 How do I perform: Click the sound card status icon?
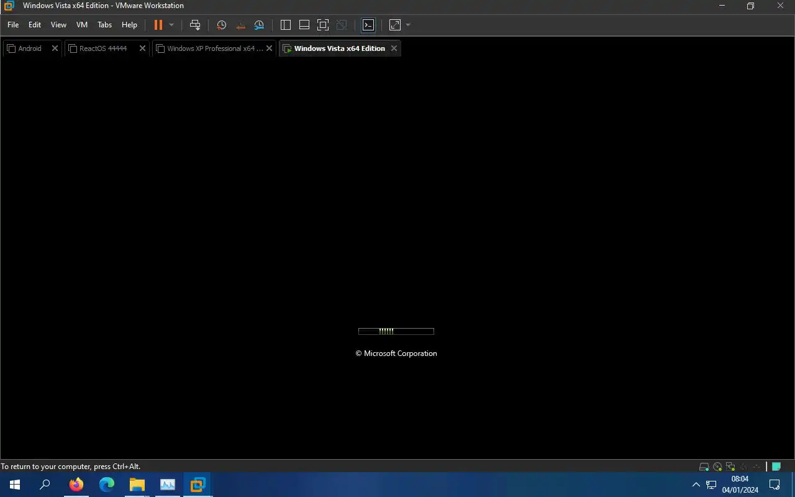coord(744,467)
